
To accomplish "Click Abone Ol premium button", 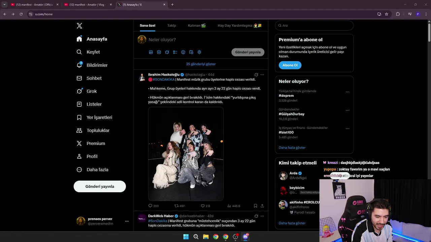I will 290,65.
